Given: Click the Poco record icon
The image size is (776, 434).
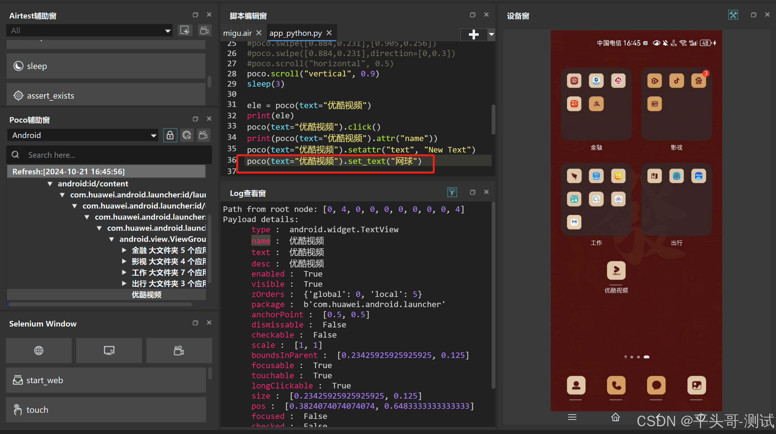Looking at the screenshot, I should pos(203,135).
